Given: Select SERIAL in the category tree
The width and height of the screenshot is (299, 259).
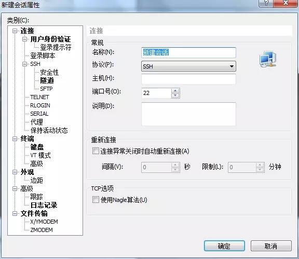Looking at the screenshot, I should 39,114.
